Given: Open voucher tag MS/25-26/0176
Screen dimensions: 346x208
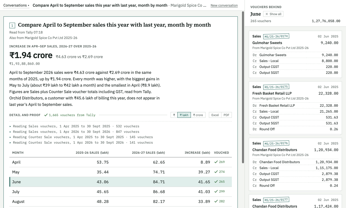Looking at the screenshot, I should pos(276,143).
